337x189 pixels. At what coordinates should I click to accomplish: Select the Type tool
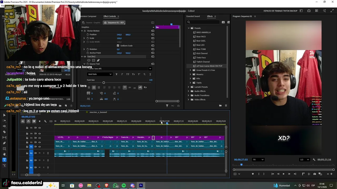(x=4, y=160)
